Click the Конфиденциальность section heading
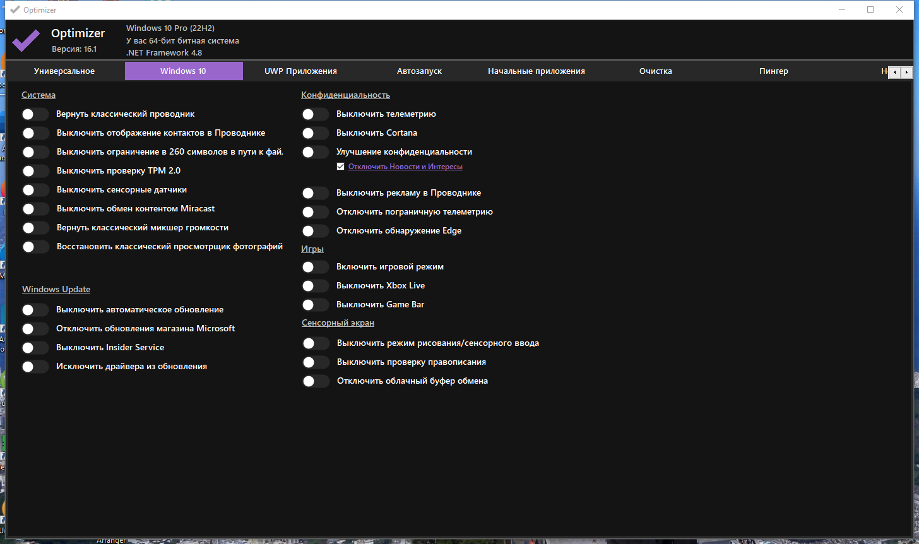The width and height of the screenshot is (919, 544). (x=345, y=95)
